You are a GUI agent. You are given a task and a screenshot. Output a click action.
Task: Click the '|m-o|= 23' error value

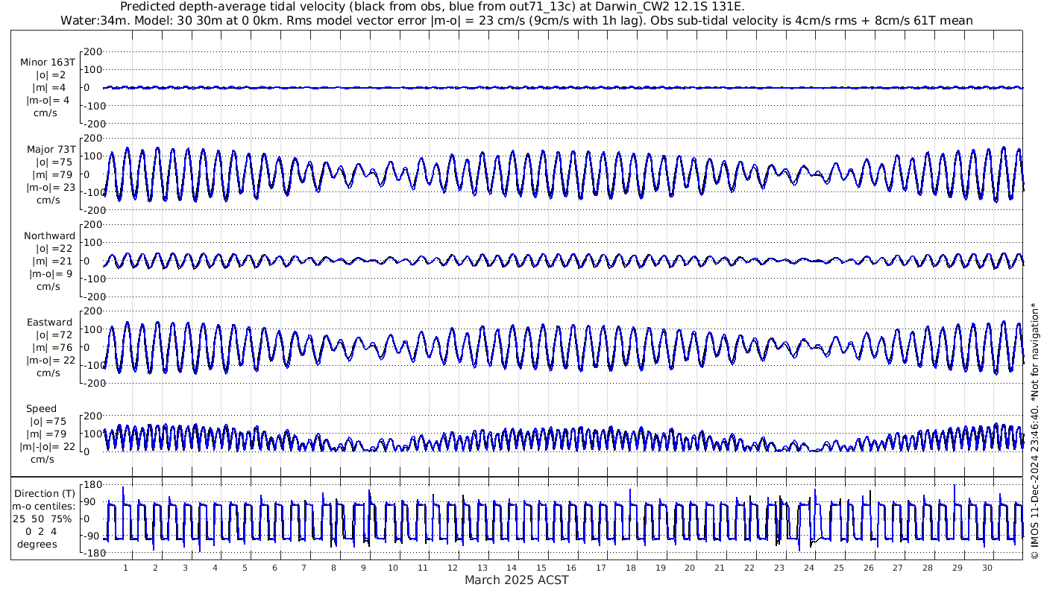tap(51, 188)
